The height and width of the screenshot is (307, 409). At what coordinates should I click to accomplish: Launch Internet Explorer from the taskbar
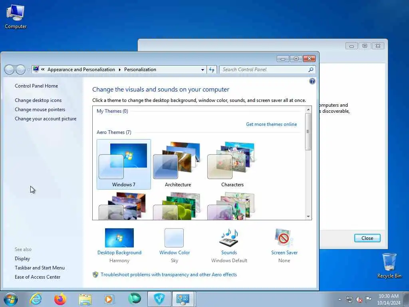tap(36, 299)
